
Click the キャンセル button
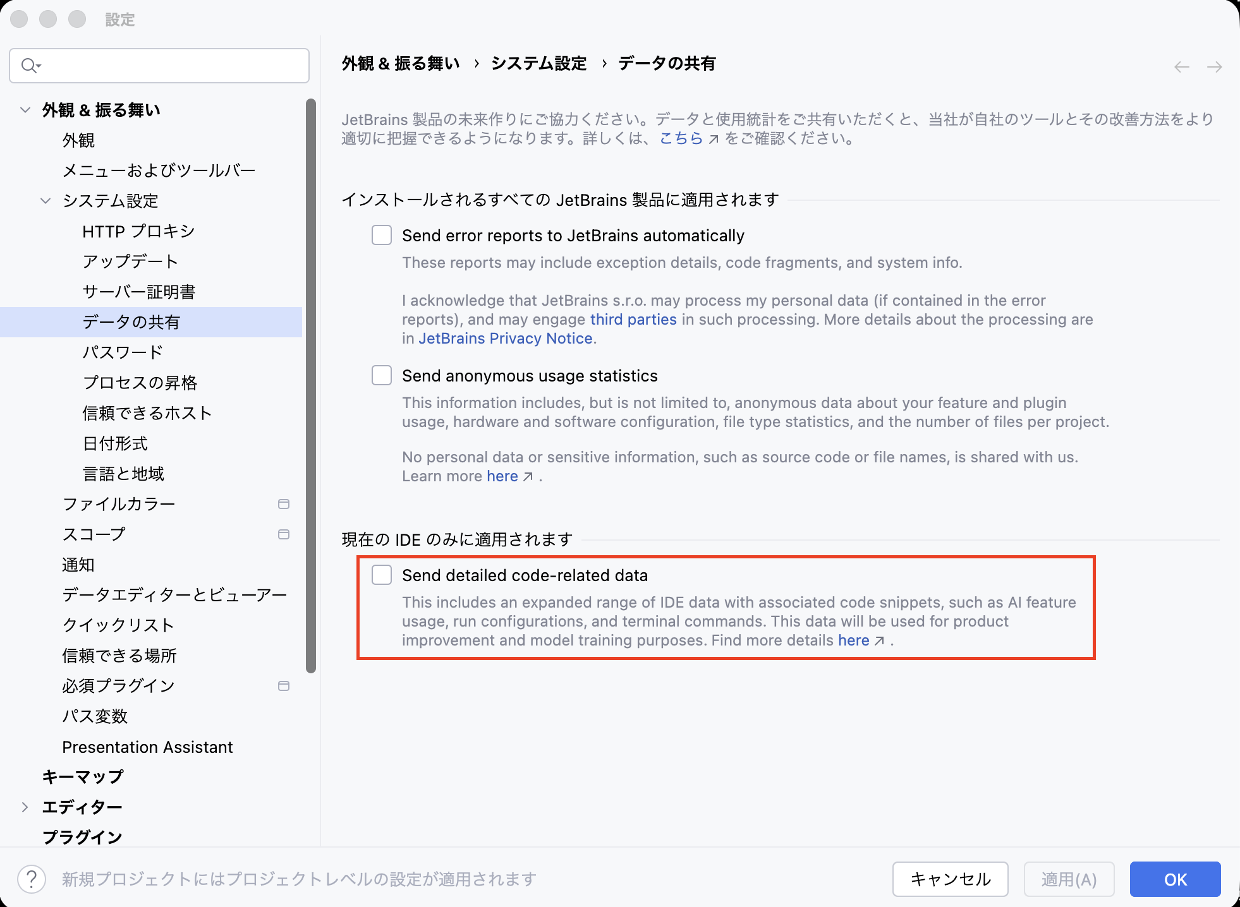click(x=950, y=879)
